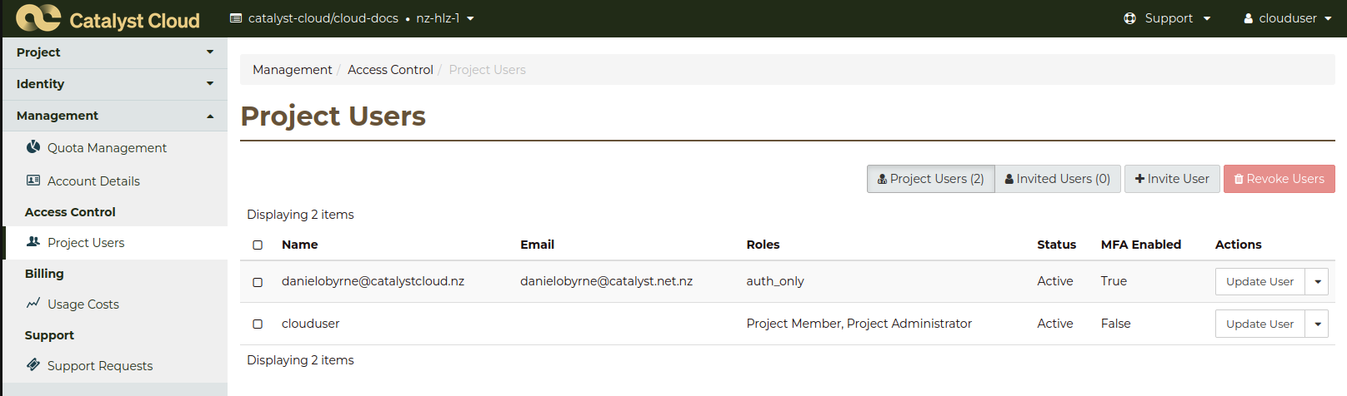Click the MFA 'True' value cell
This screenshot has width=1347, height=396.
(1114, 281)
